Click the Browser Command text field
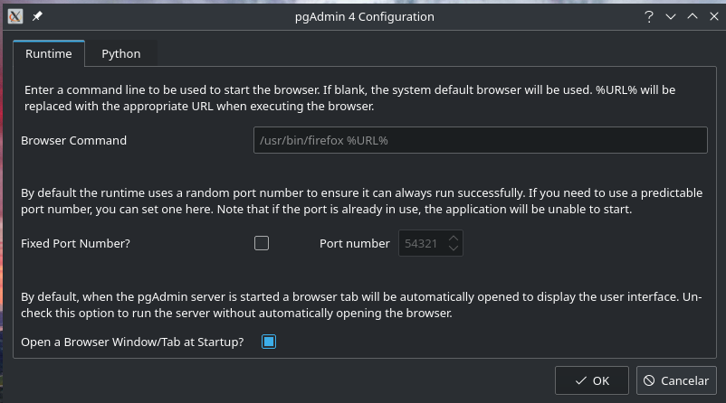Viewport: 726px width, 403px height. pos(480,140)
